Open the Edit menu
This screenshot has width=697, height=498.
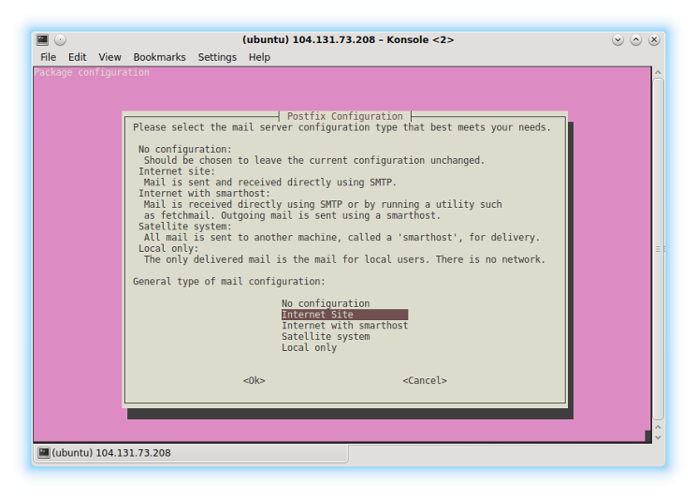point(77,57)
